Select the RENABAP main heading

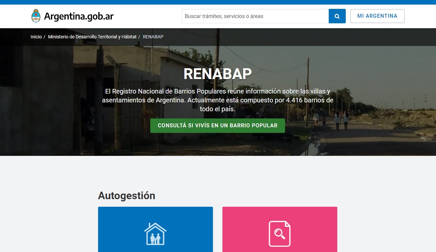click(x=218, y=74)
